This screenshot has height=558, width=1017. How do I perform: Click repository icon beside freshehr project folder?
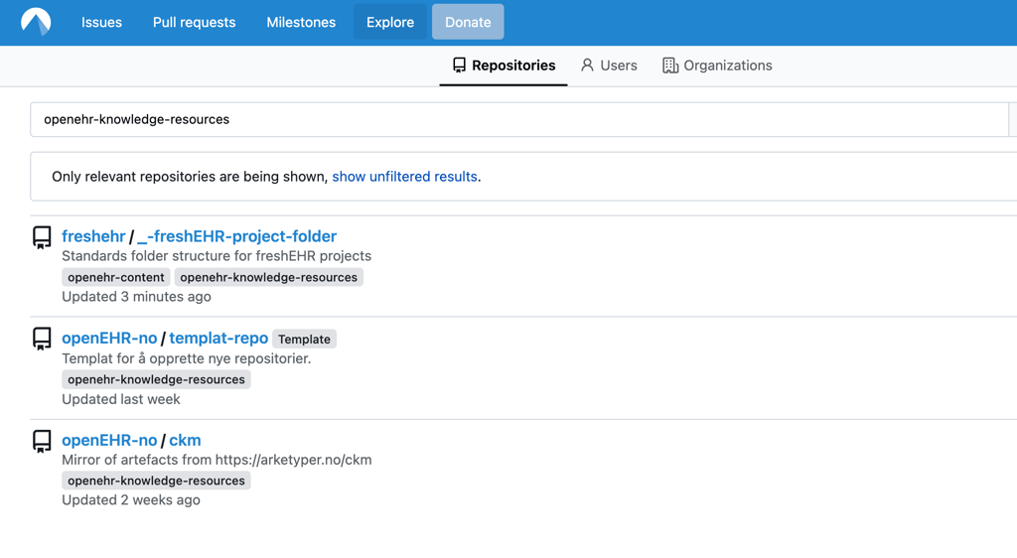[x=42, y=237]
